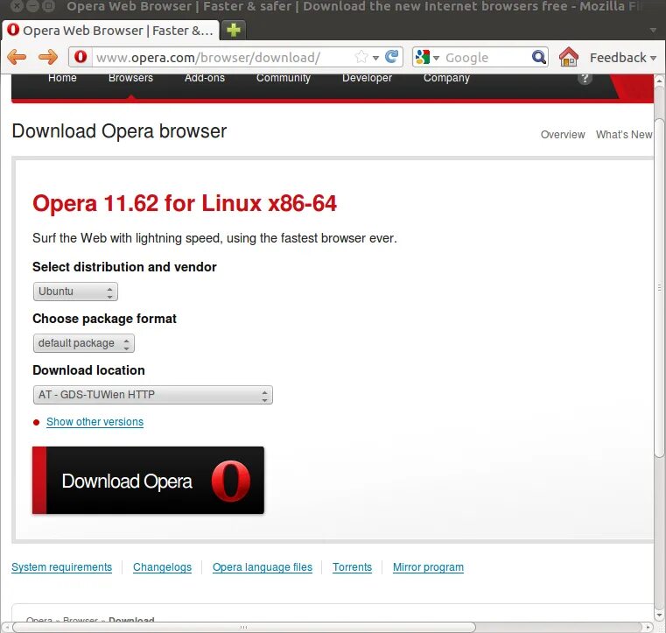The image size is (666, 633).
Task: Open the default package format dropdown
Action: pyautogui.click(x=84, y=343)
